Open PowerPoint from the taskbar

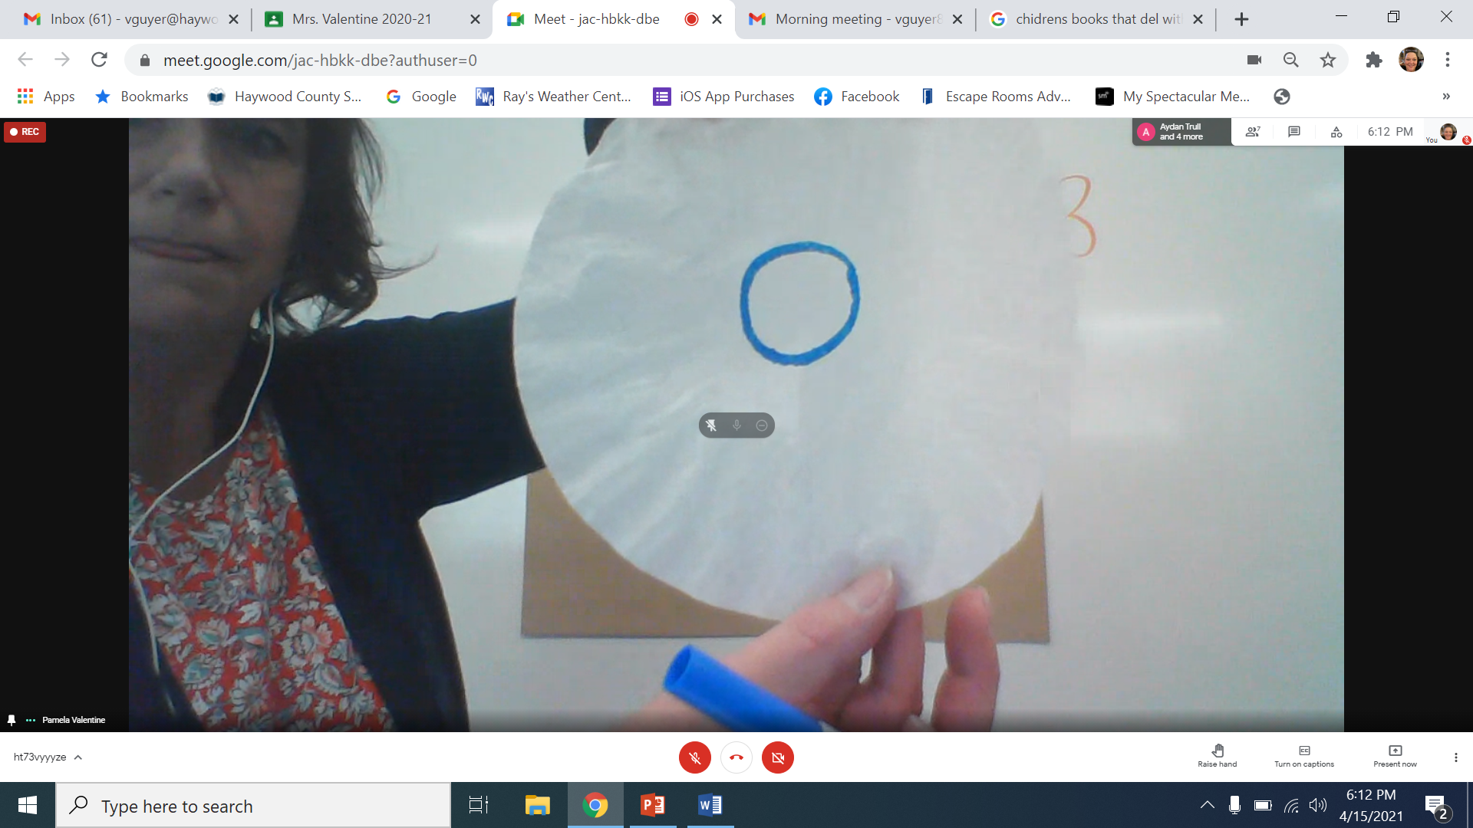[x=653, y=805]
